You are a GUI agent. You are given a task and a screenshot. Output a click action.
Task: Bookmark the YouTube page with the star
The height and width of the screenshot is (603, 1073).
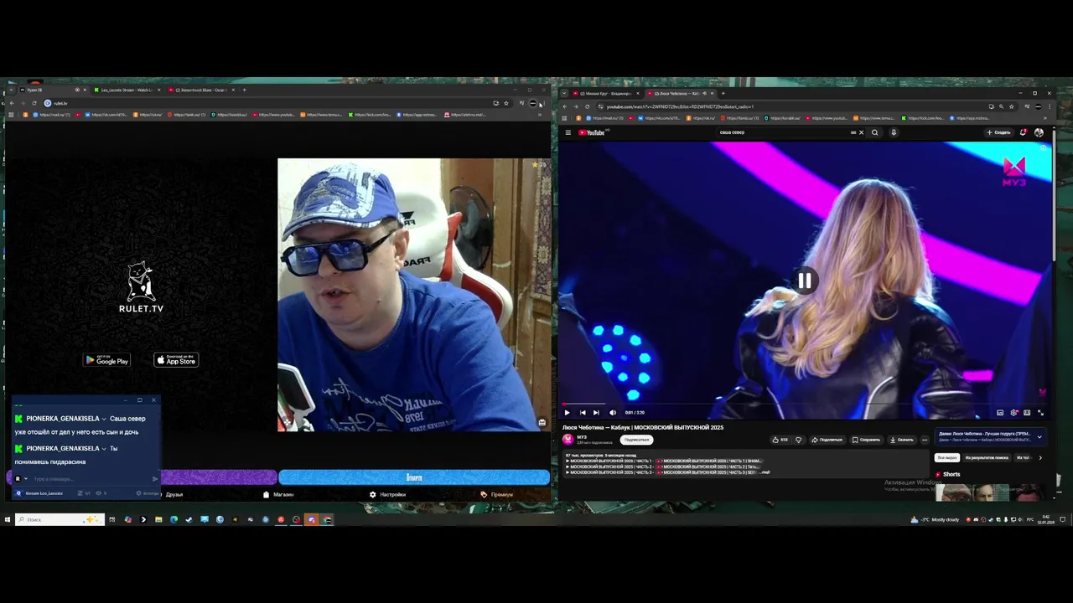coord(1012,106)
